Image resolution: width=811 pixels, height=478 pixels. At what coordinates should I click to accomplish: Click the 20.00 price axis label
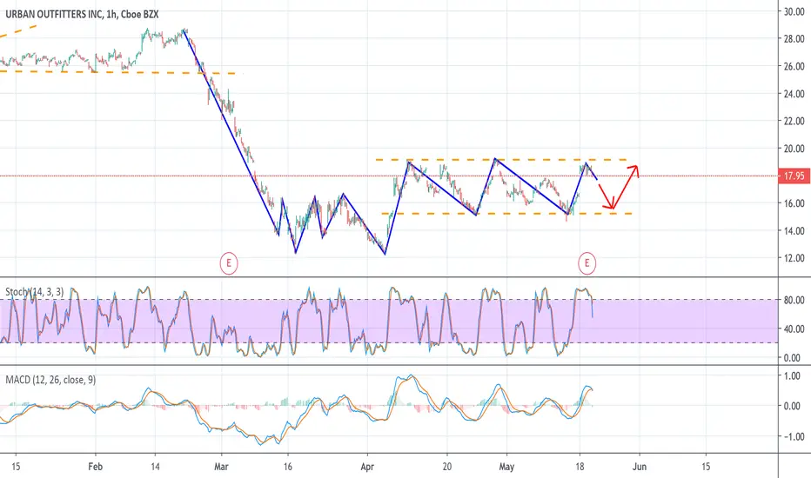(x=794, y=149)
